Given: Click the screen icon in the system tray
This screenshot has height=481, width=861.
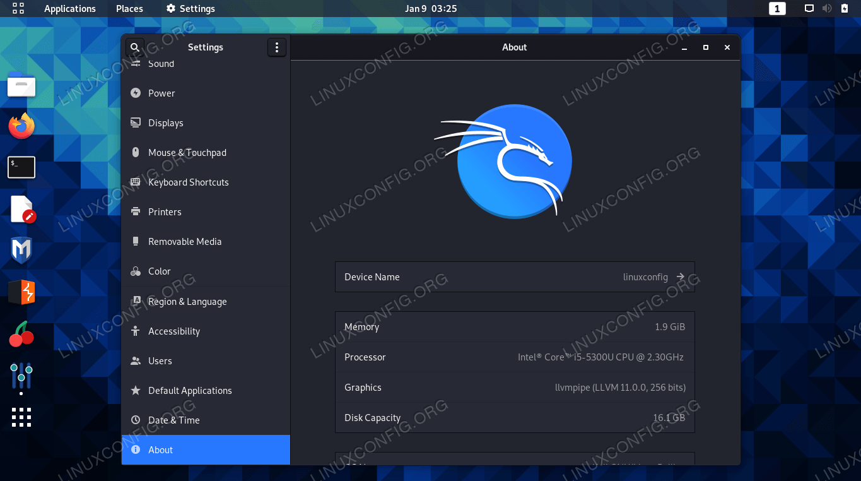Looking at the screenshot, I should [x=809, y=8].
